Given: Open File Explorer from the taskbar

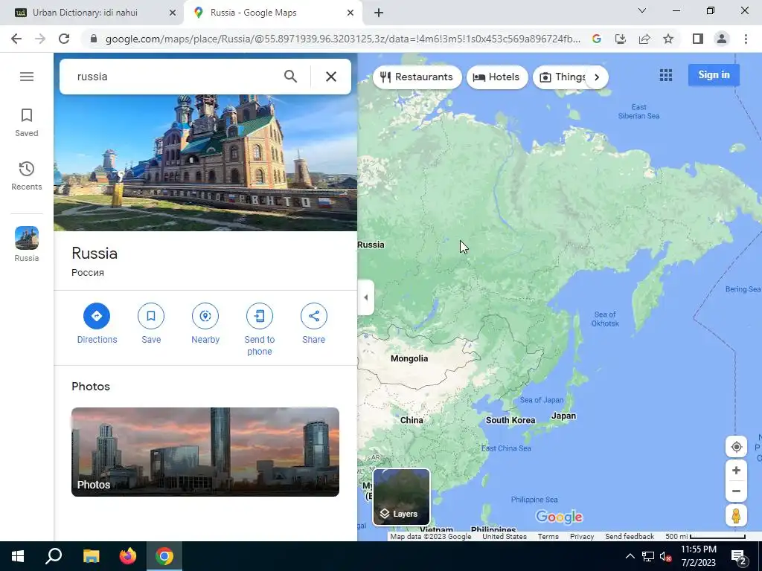Looking at the screenshot, I should coord(91,556).
